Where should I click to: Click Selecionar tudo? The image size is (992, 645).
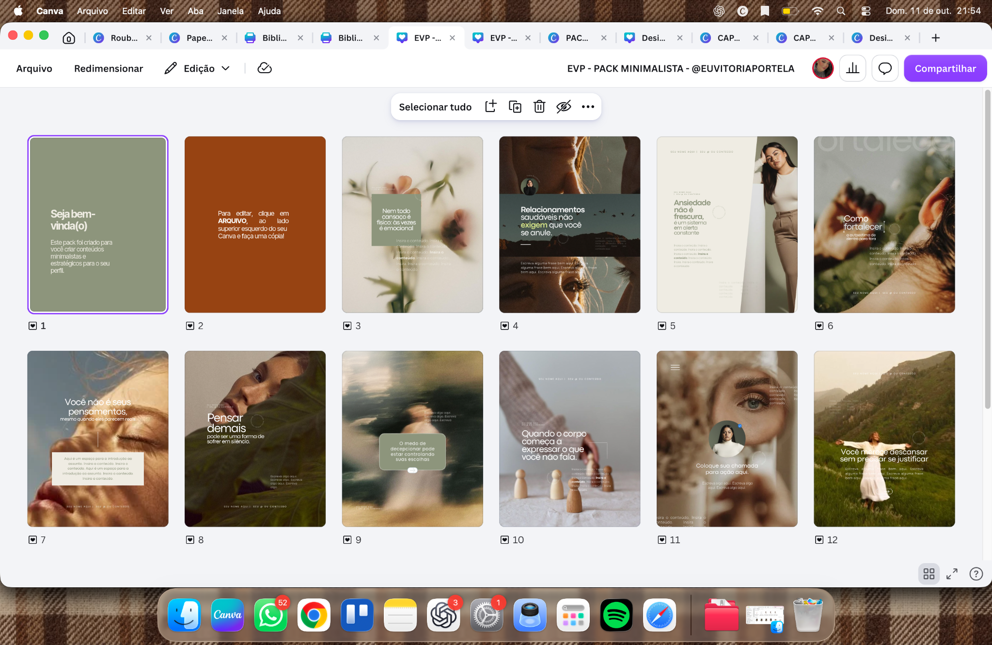coord(435,107)
